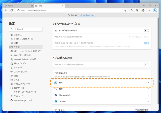Open 共有、コピーして貼り付け settings
The height and width of the screenshot is (113, 161).
pos(26,55)
